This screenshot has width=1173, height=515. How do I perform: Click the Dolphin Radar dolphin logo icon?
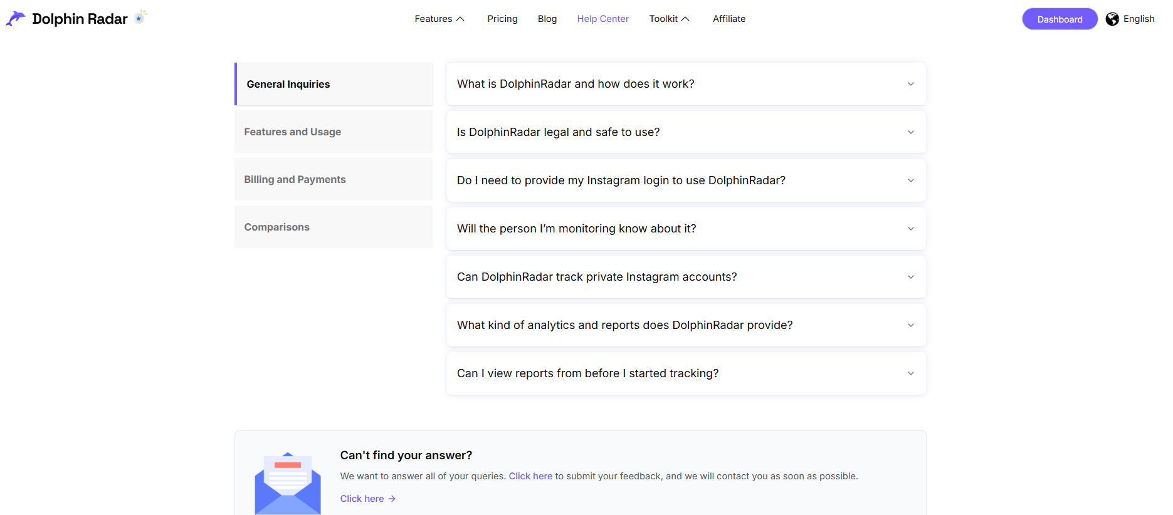click(16, 19)
